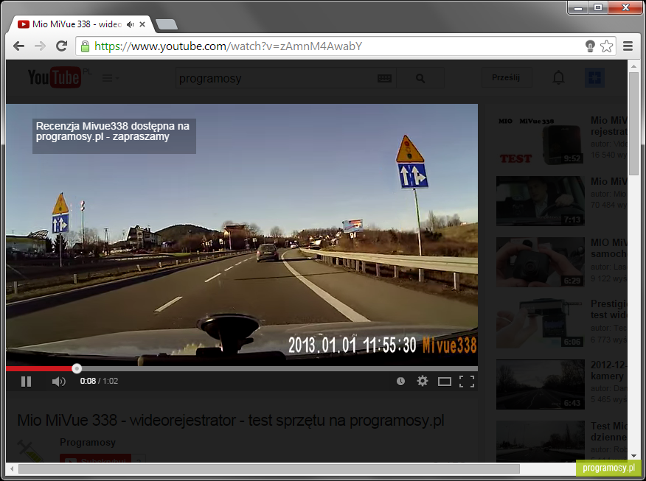Click the vertical scrollbar thumb
646x481 pixels.
[x=633, y=124]
